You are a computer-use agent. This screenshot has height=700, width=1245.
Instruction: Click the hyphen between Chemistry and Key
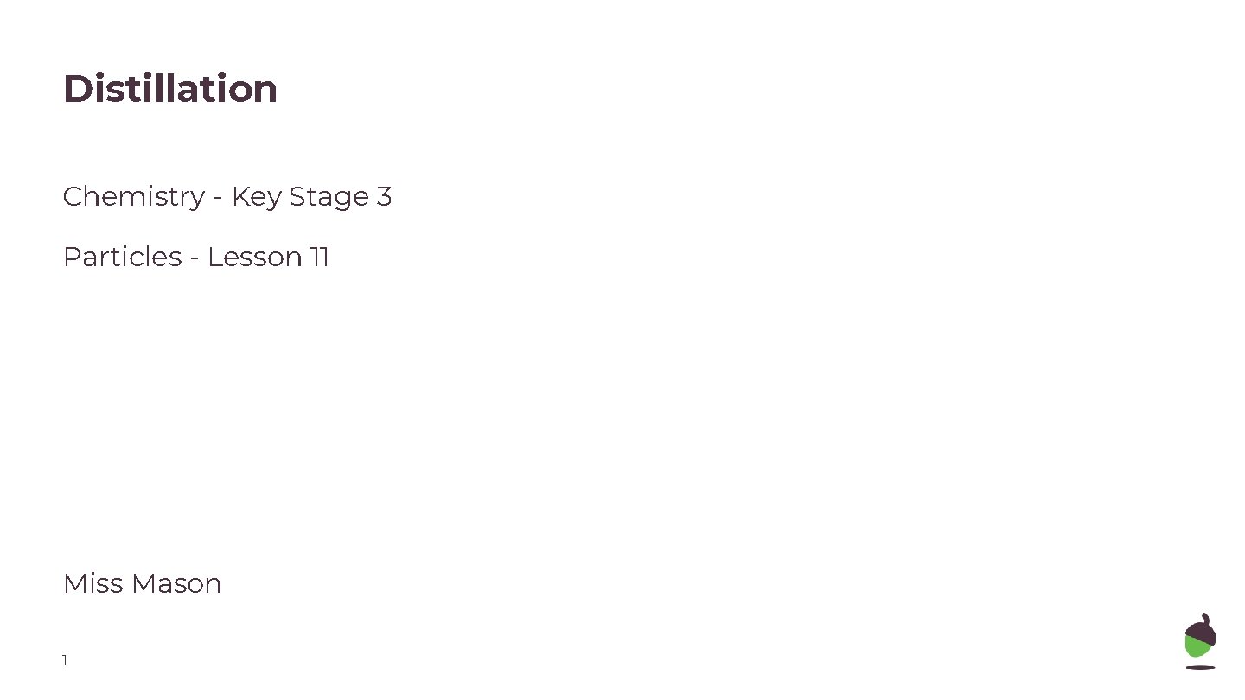[x=218, y=199]
